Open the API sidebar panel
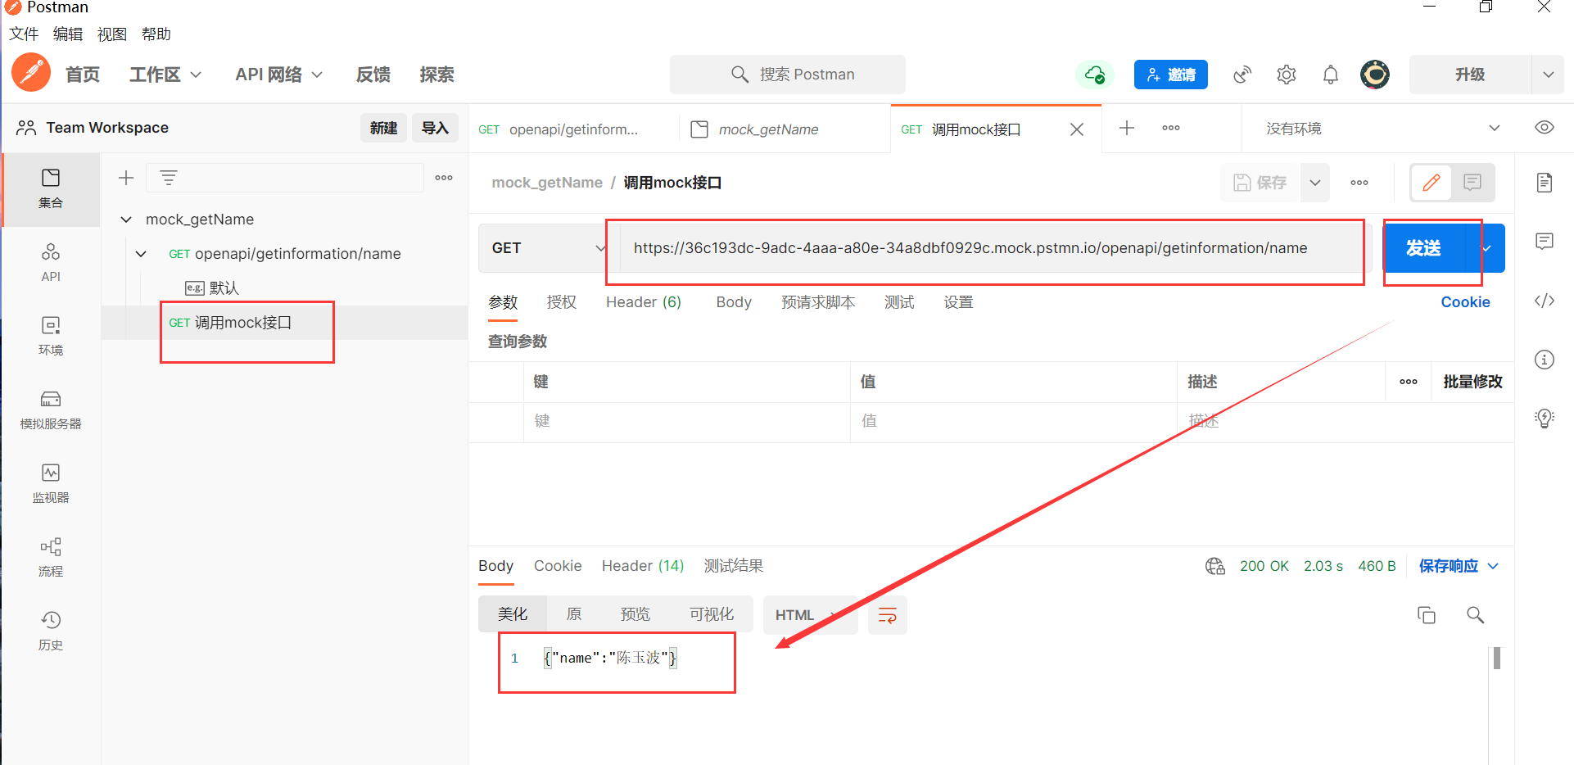 click(x=51, y=262)
